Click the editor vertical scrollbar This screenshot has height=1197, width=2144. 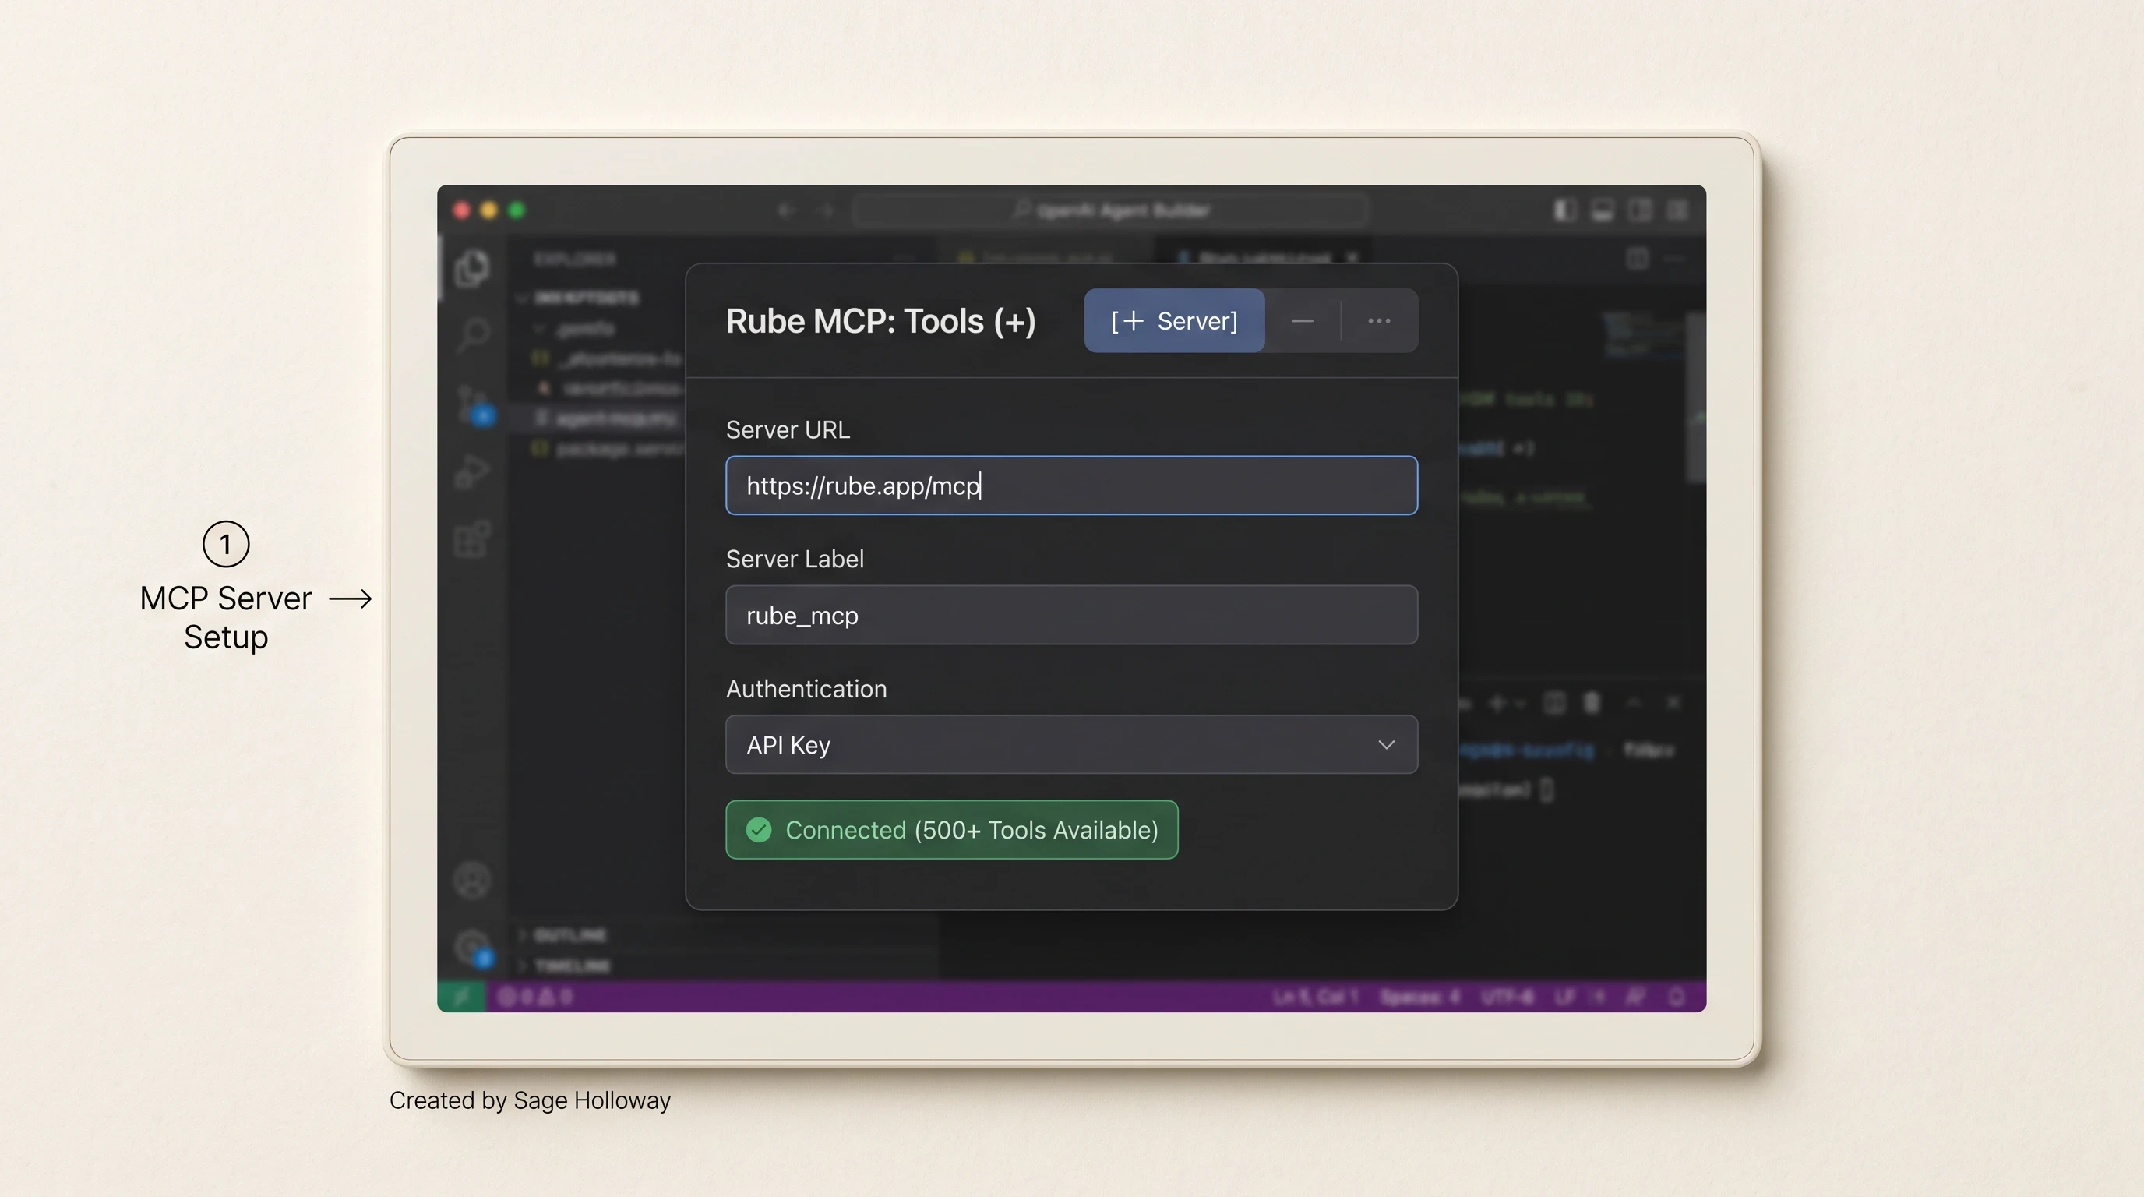click(1695, 398)
